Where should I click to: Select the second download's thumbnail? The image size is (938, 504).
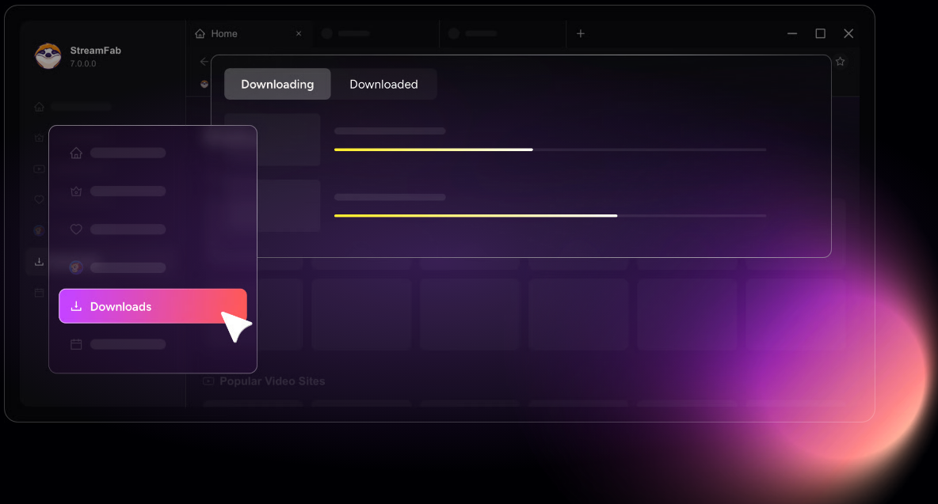coord(273,206)
